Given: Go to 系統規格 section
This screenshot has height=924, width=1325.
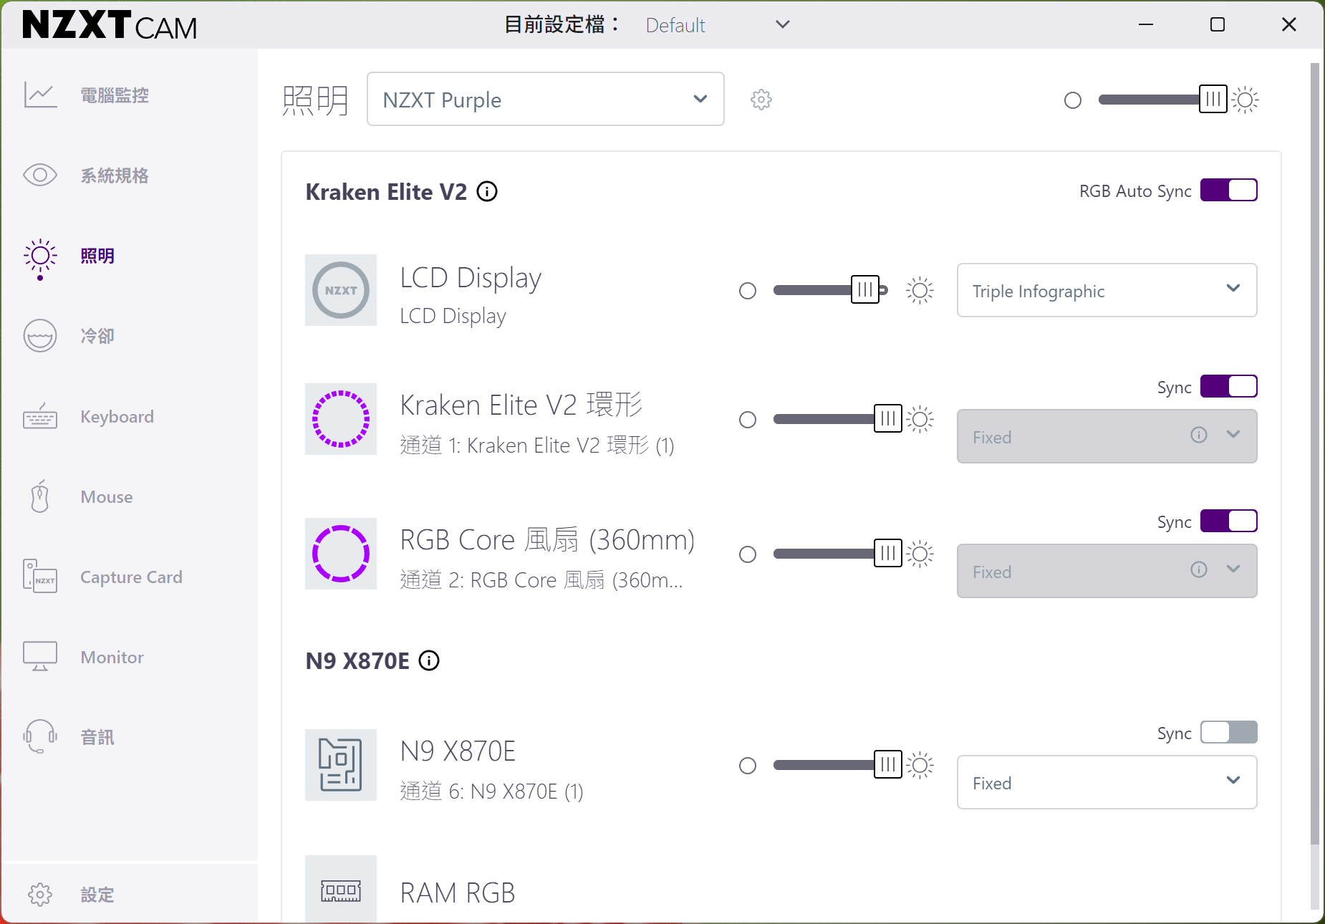Looking at the screenshot, I should click(x=115, y=175).
